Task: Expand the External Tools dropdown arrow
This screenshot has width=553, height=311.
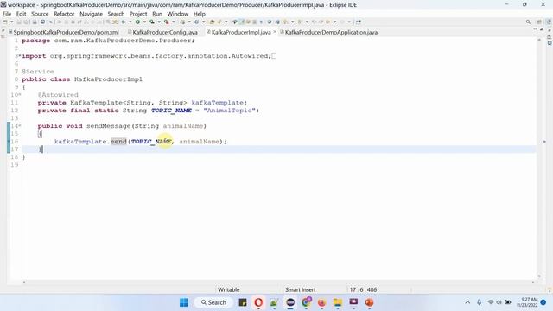Action: (173, 22)
